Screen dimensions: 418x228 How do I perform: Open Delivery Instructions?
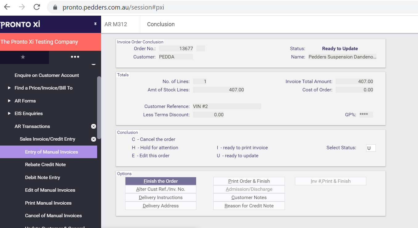[x=161, y=198]
